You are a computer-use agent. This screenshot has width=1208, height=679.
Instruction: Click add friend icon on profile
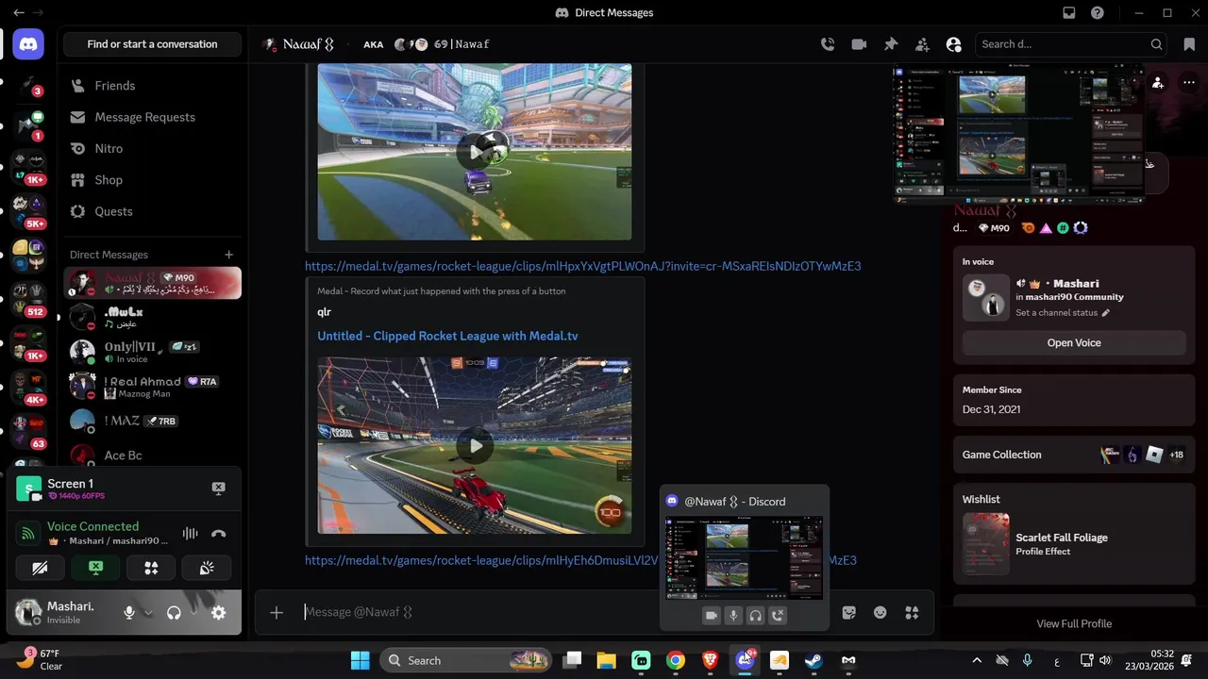pos(1158,83)
